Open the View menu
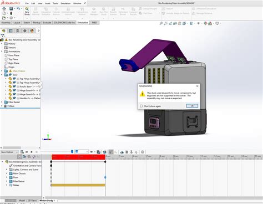263x204 pixels. (x=40, y=3)
